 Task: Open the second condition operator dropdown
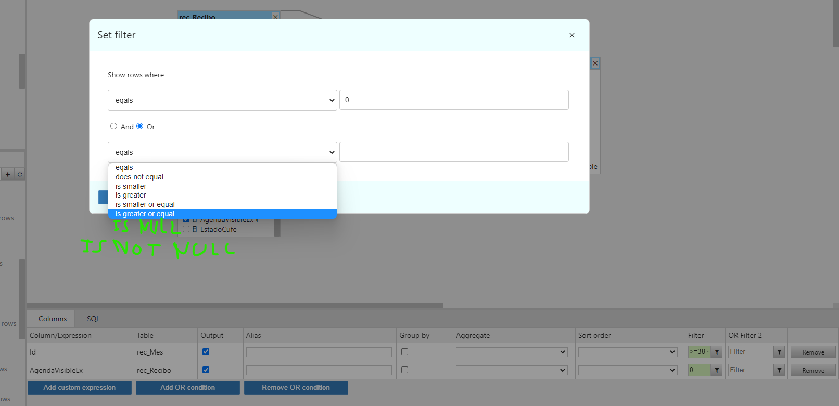pyautogui.click(x=222, y=152)
